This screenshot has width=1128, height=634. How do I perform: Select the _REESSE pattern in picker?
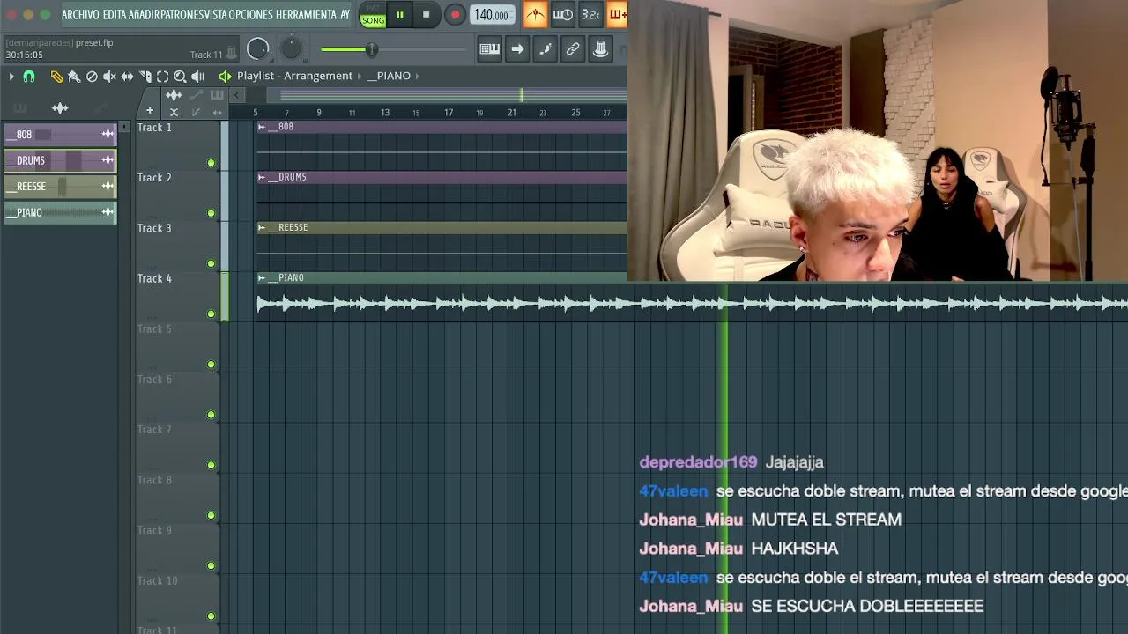point(60,187)
